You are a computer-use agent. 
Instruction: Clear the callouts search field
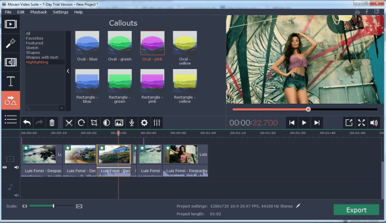click(x=62, y=108)
